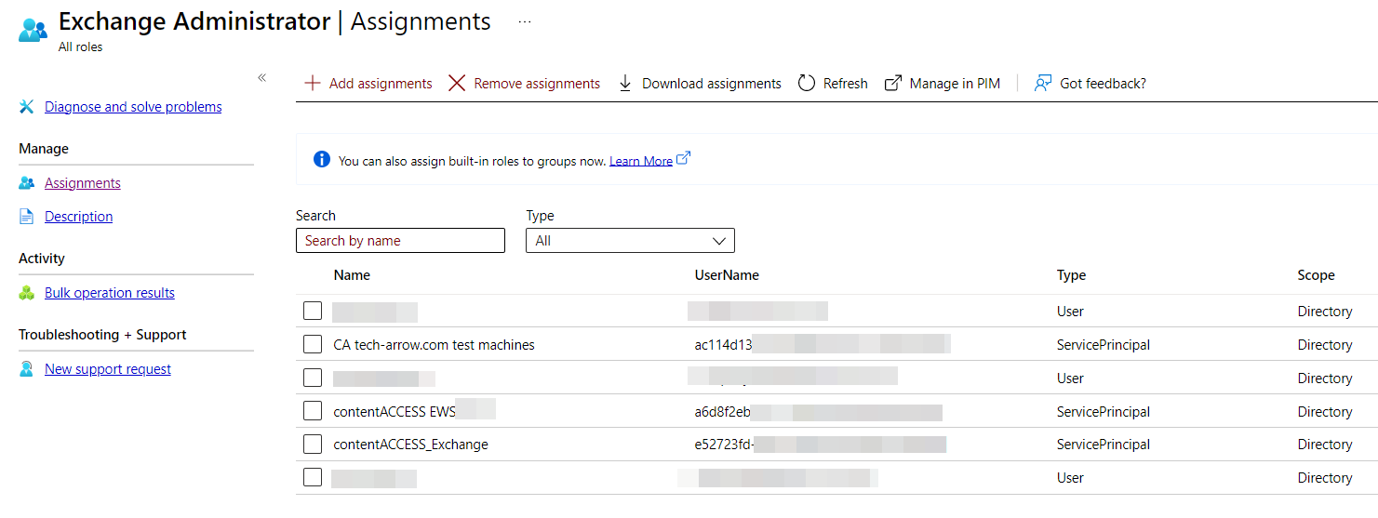The height and width of the screenshot is (518, 1378).
Task: Collapse the left navigation pane
Action: tap(261, 78)
